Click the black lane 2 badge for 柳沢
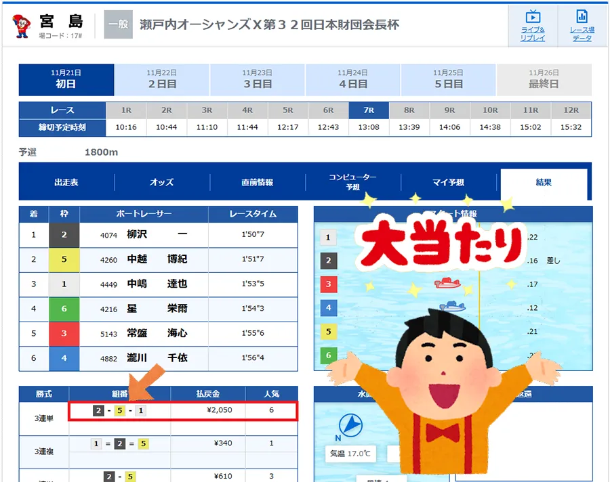This screenshot has width=610, height=482. 64,235
